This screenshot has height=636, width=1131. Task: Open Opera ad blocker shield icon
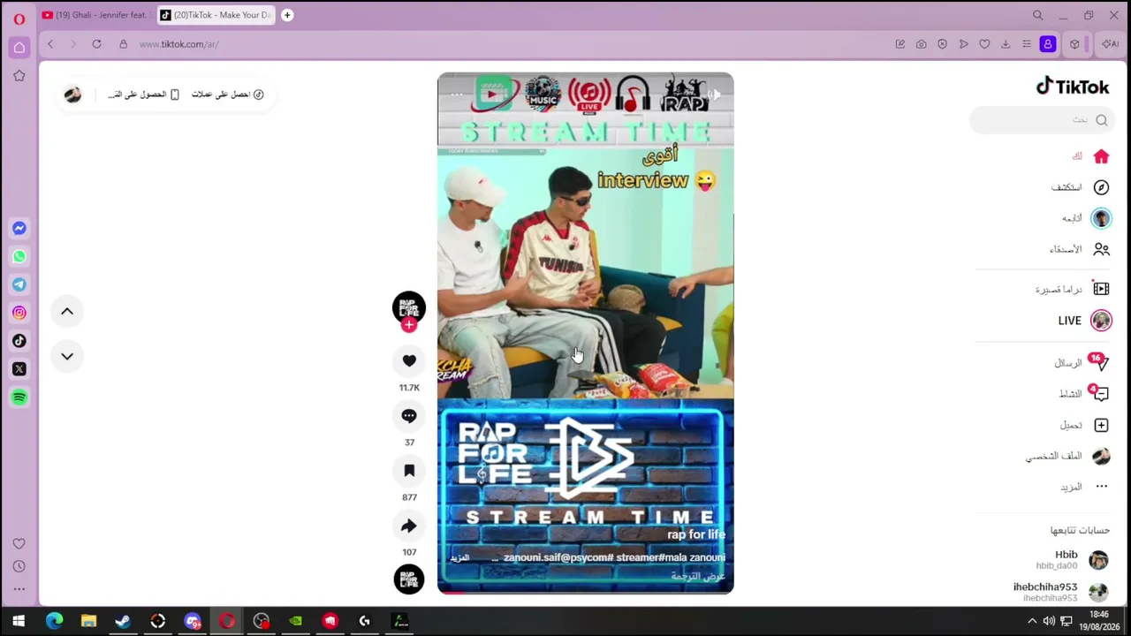[942, 44]
